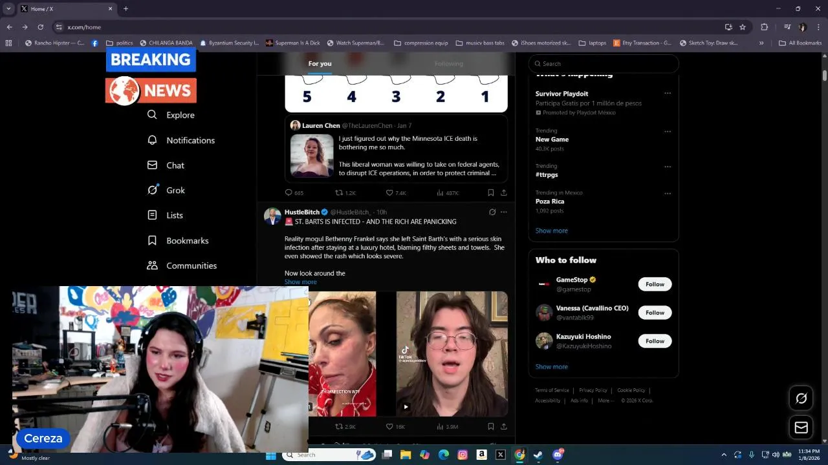Image resolution: width=828 pixels, height=465 pixels.
Task: Like the HustleBitch post with 16K likes
Action: (x=395, y=426)
